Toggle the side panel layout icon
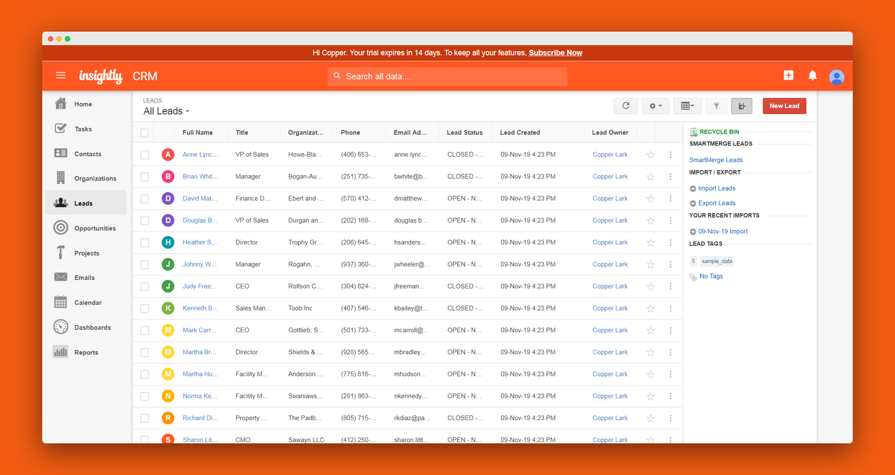Viewport: 895px width, 475px height. 742,106
